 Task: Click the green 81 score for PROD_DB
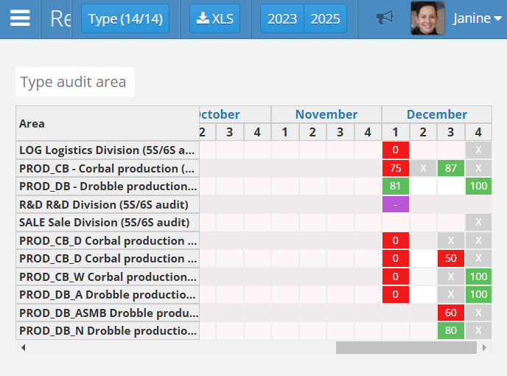[396, 186]
